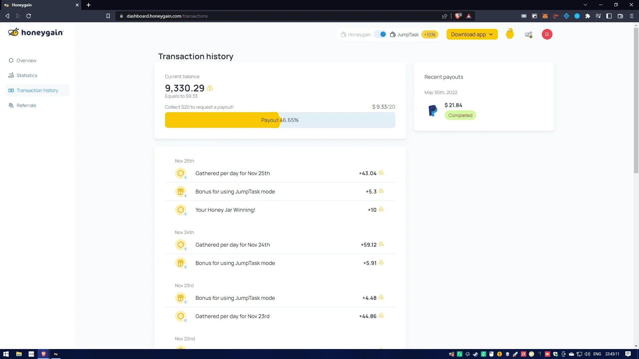
Task: Open the media playlist control icon
Action: (x=598, y=16)
